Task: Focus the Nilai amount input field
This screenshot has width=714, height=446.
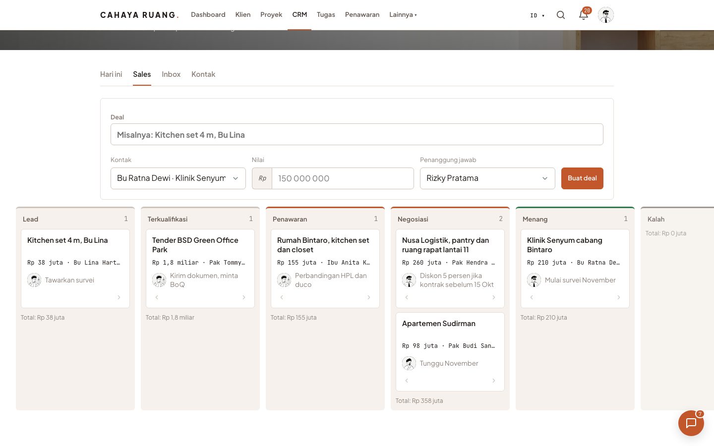Action: coord(343,178)
